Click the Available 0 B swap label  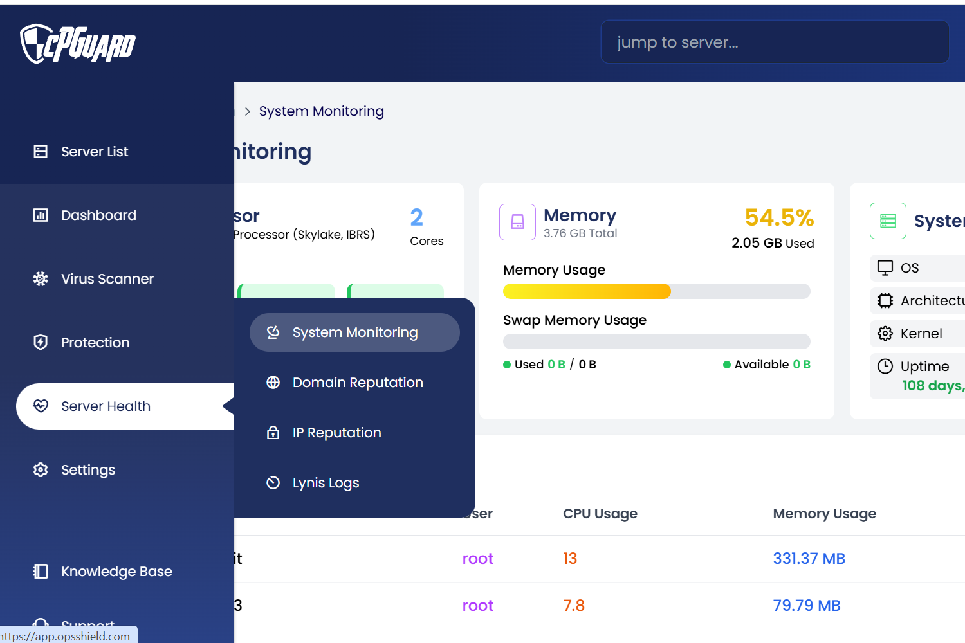(x=767, y=365)
